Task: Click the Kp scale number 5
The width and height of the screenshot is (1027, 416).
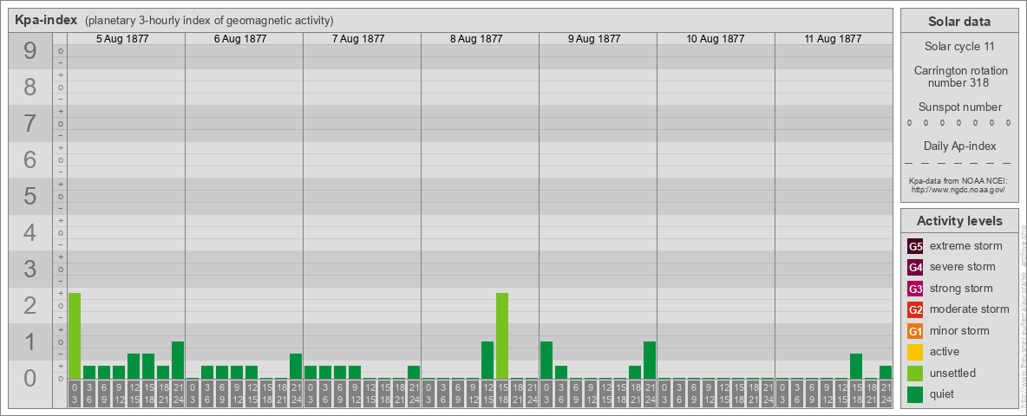Action: (30, 196)
